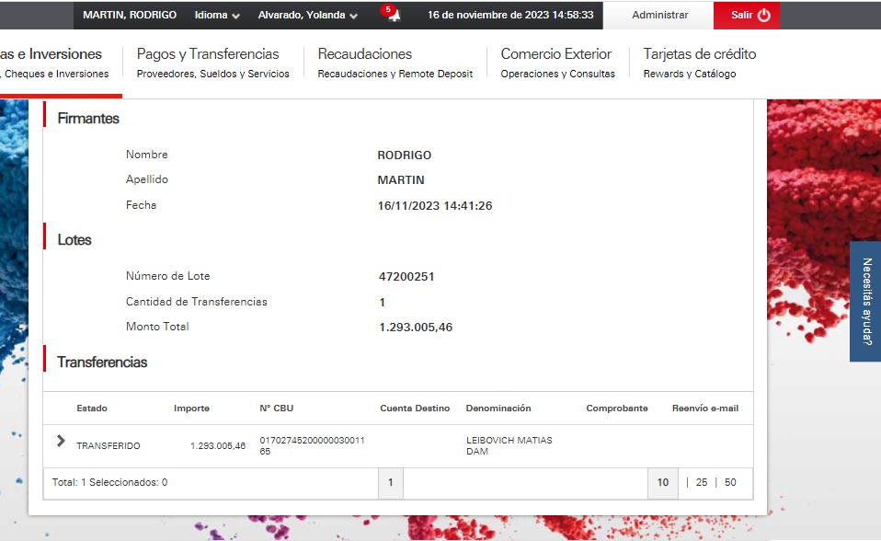Show 25 results per page

[x=702, y=482]
